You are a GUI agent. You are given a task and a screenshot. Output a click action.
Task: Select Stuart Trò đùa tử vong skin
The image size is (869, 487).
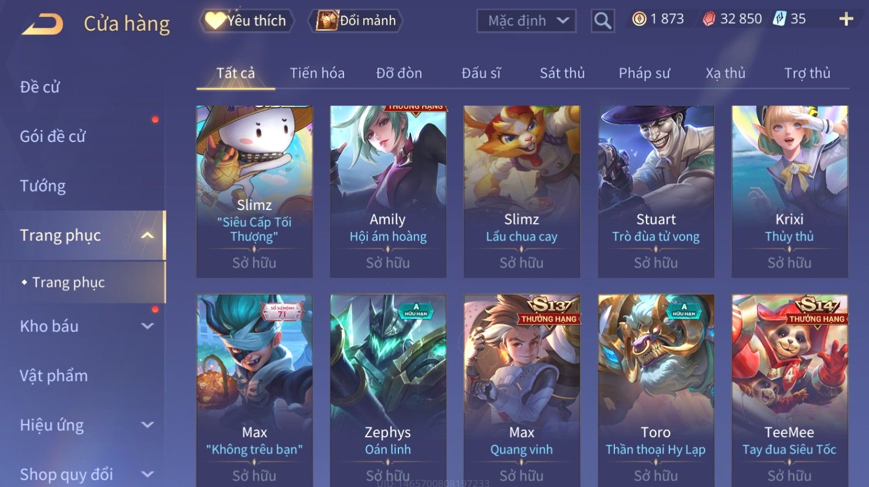656,192
